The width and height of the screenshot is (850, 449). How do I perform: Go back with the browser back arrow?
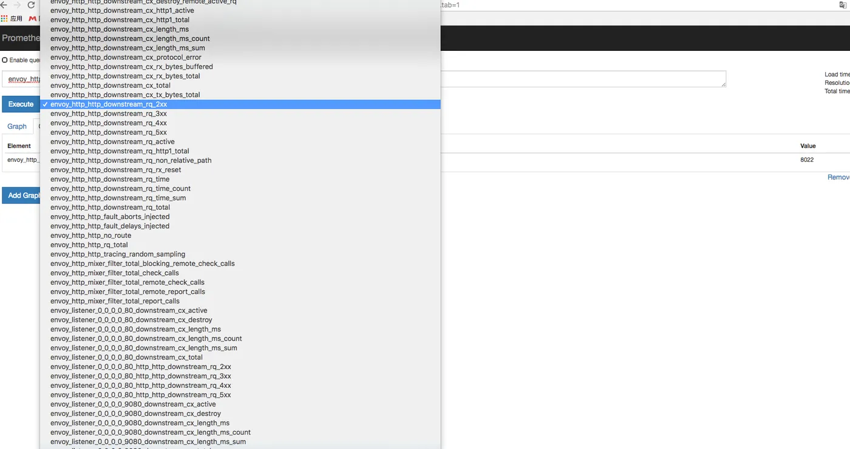(x=4, y=5)
